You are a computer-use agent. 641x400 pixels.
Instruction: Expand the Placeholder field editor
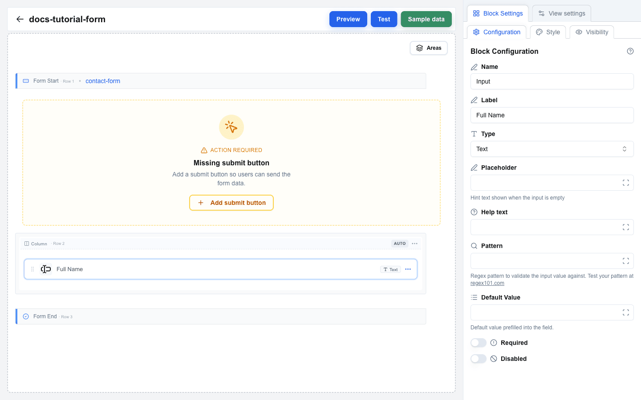coord(626,183)
